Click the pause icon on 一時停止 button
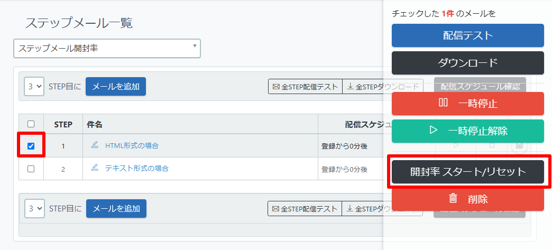Image resolution: width=552 pixels, height=250 pixels. pyautogui.click(x=443, y=103)
